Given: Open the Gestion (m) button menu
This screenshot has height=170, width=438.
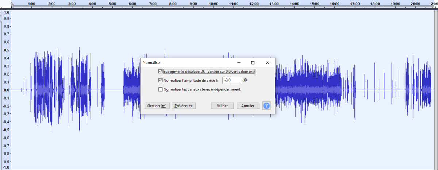Looking at the screenshot, I should point(157,106).
